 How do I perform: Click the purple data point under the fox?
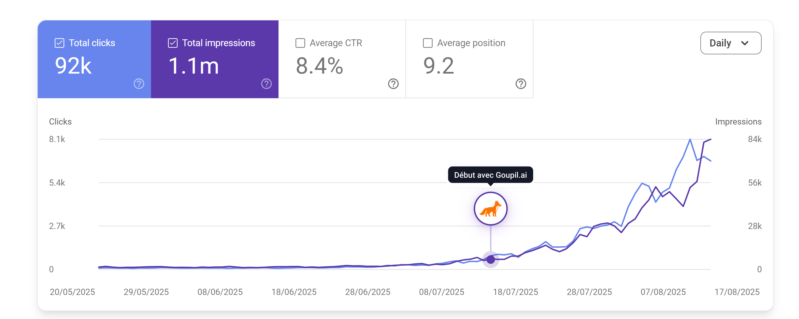pyautogui.click(x=490, y=259)
